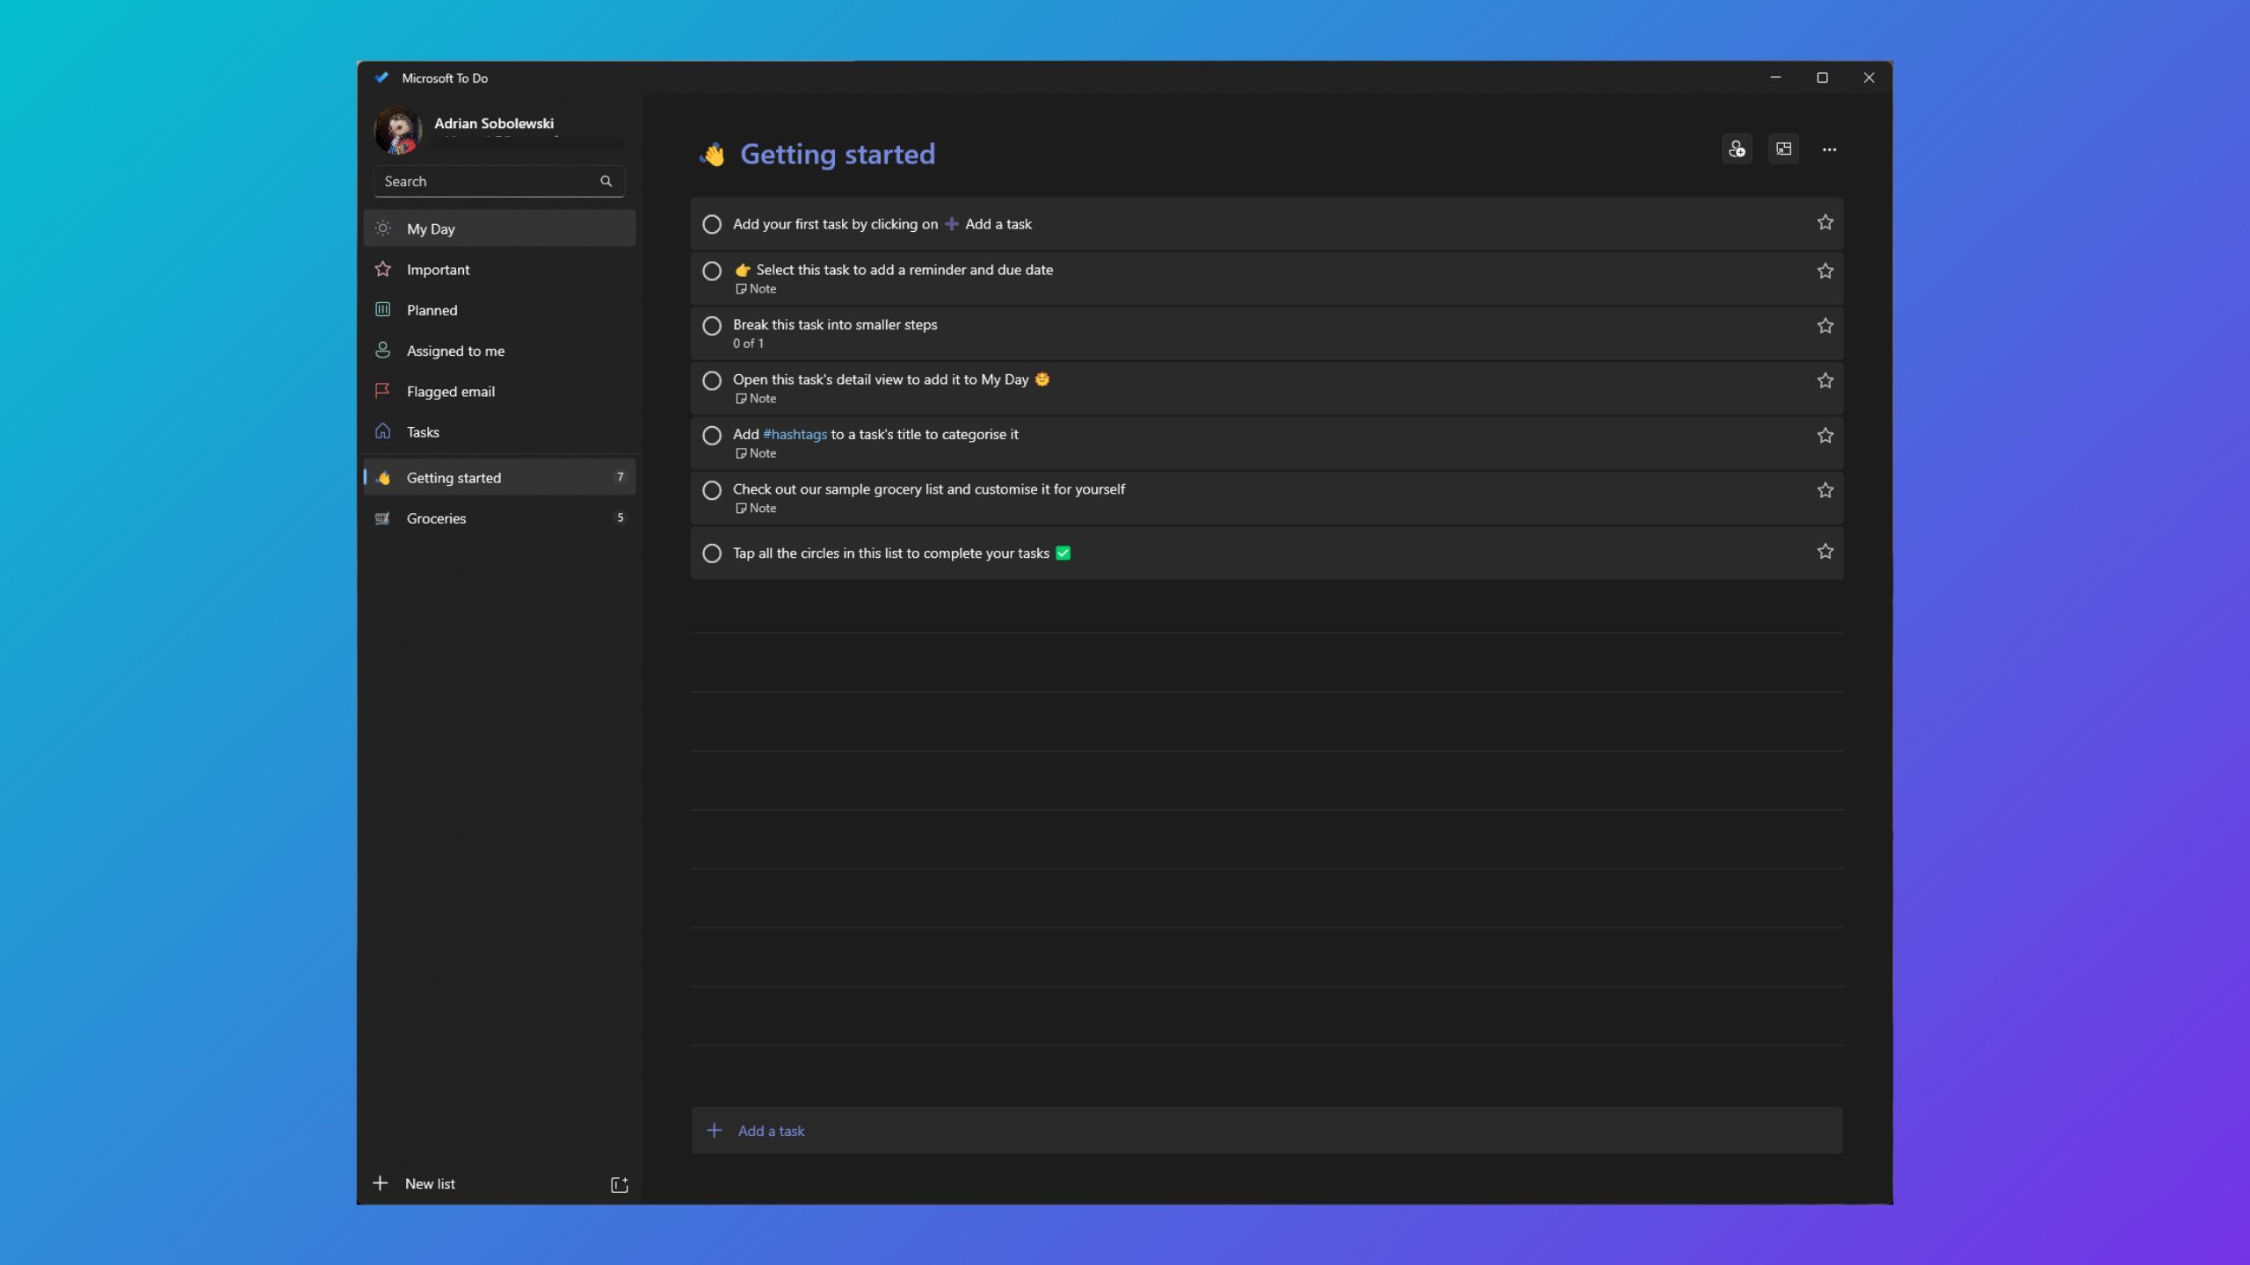
Task: Select the grid/layout view icon
Action: point(1783,148)
